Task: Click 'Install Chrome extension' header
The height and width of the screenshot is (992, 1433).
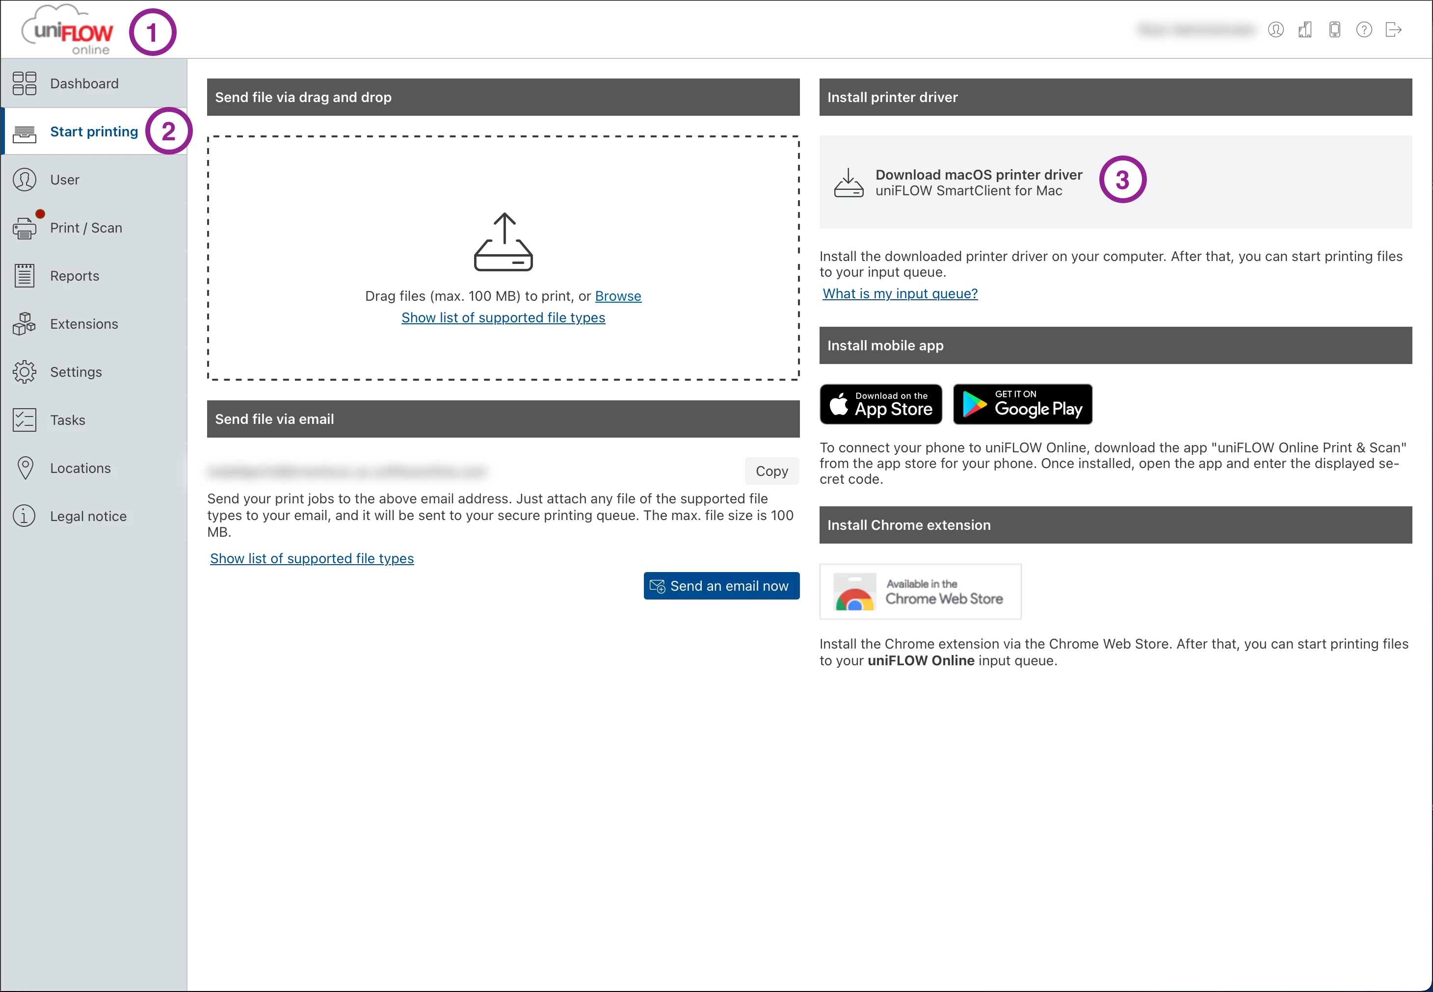Action: click(x=1115, y=525)
